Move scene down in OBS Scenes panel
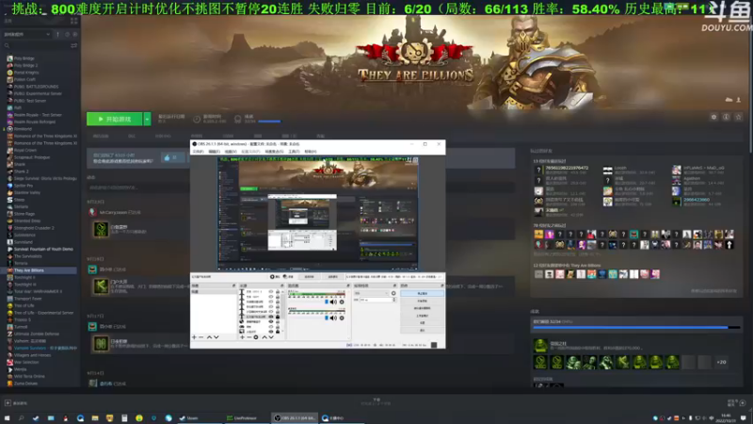The height and width of the screenshot is (424, 753). coord(216,337)
